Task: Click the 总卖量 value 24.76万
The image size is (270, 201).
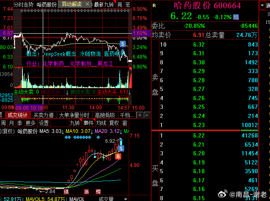Action: click(247, 35)
